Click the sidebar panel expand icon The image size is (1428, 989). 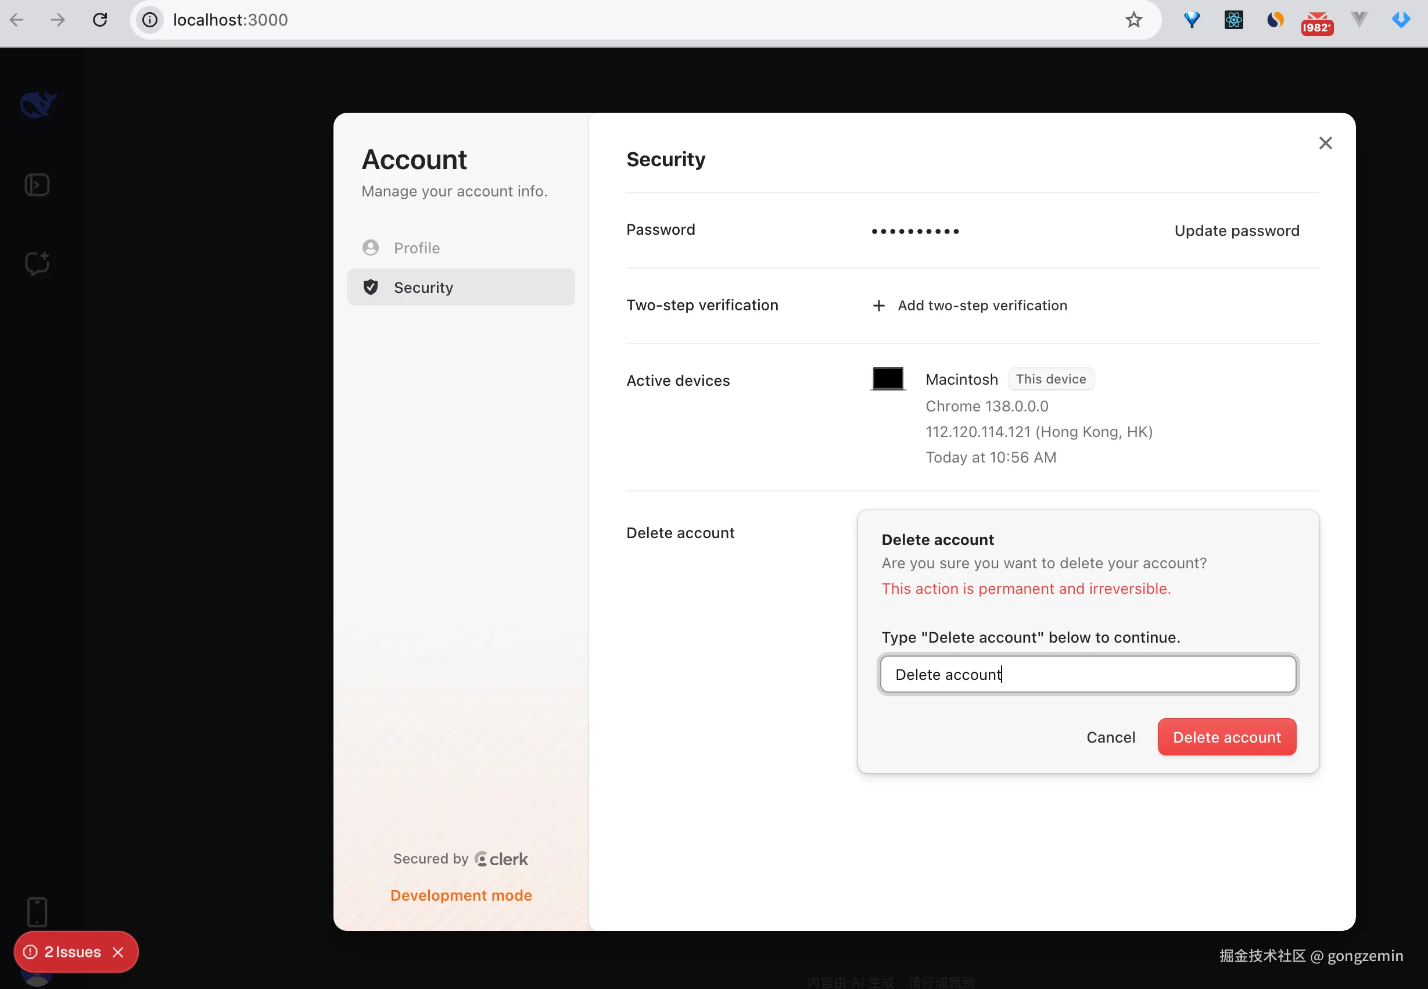37,185
